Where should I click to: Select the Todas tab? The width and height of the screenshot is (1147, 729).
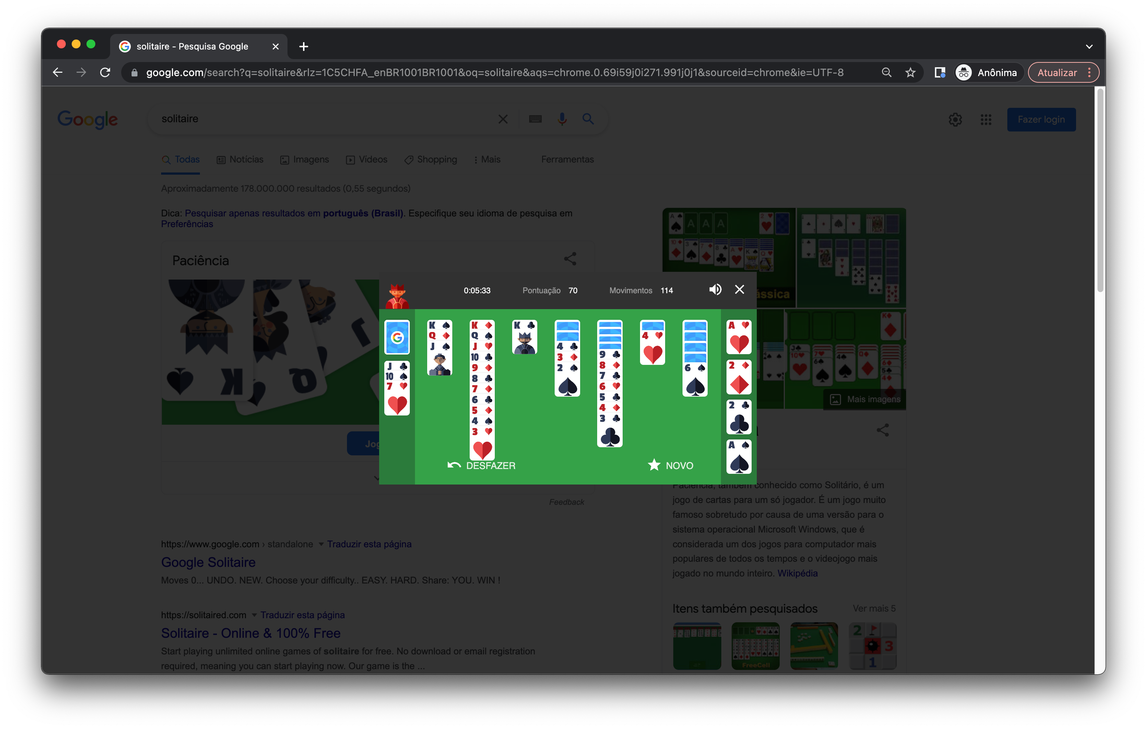[x=181, y=160]
